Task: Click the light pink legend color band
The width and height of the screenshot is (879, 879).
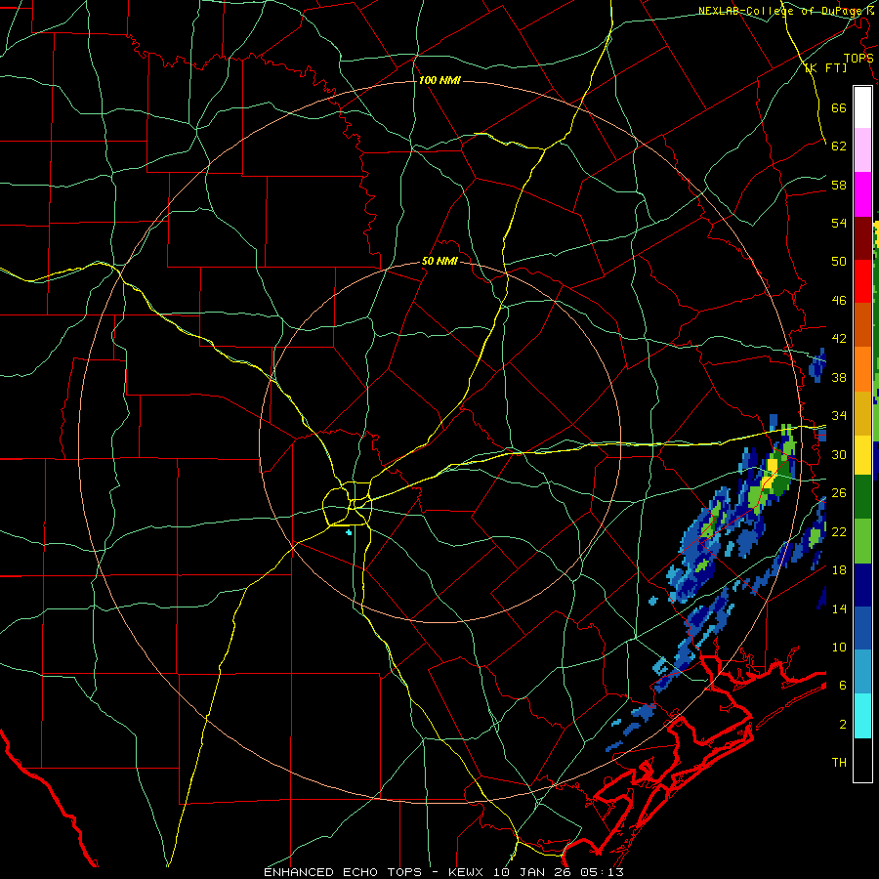Action: tap(862, 150)
